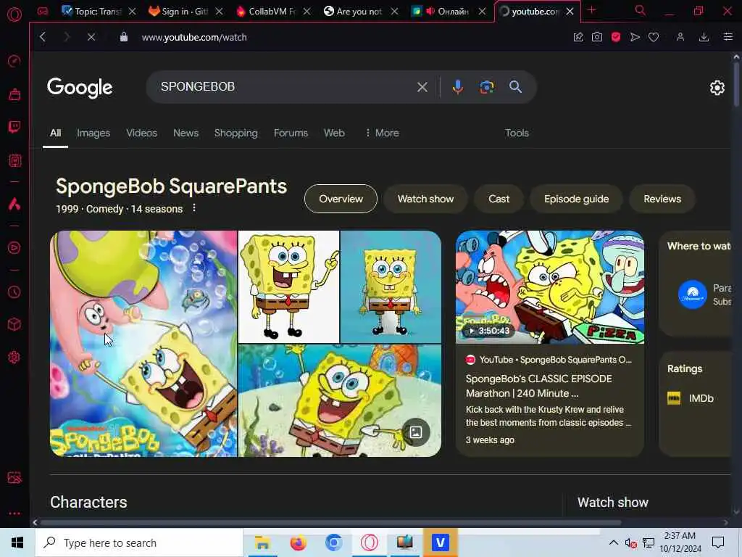Switch to the CollabVM browser tab
Image resolution: width=742 pixels, height=557 pixels.
click(273, 12)
